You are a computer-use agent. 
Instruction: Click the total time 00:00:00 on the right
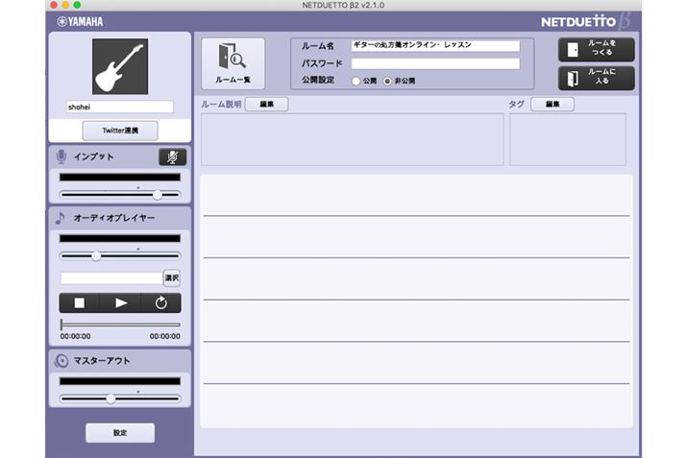164,336
